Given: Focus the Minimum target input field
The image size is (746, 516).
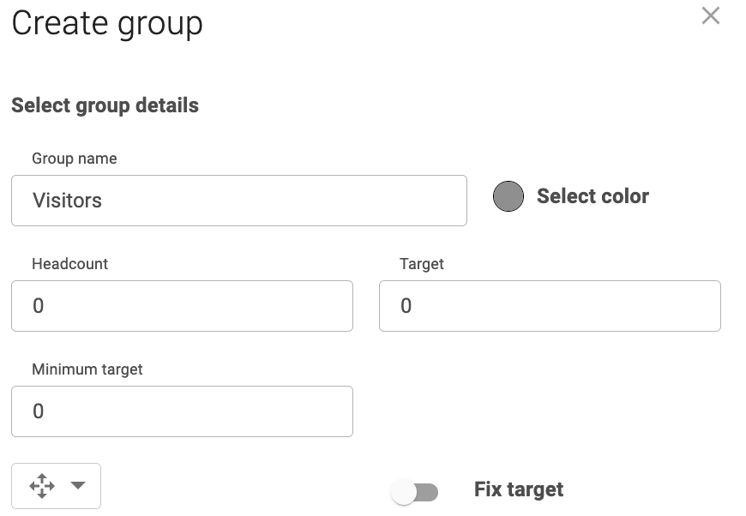Looking at the screenshot, I should (182, 411).
